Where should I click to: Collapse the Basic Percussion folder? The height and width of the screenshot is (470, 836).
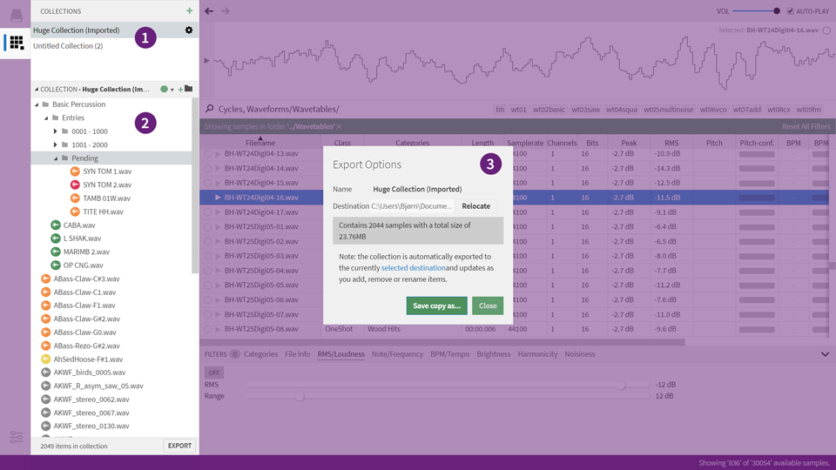(37, 104)
